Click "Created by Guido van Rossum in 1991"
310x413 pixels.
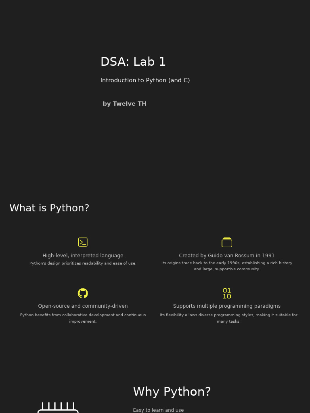pyautogui.click(x=227, y=256)
